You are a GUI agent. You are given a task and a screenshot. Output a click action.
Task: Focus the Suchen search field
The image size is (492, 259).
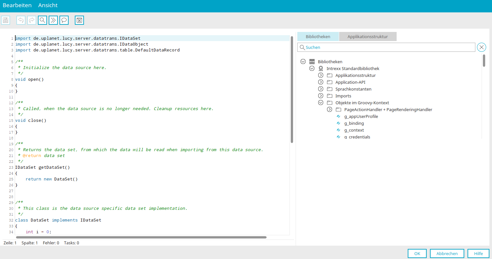point(386,47)
